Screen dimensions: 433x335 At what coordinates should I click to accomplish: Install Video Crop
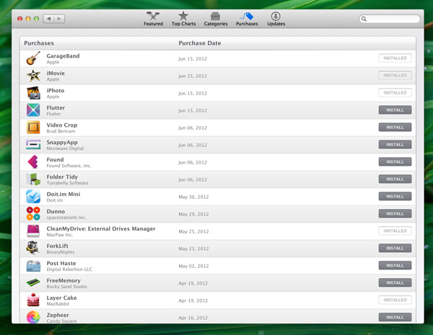tap(395, 128)
